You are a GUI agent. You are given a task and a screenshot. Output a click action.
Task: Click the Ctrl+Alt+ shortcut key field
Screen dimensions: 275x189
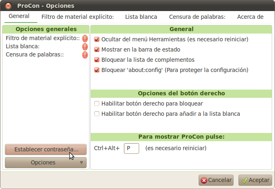(x=131, y=148)
